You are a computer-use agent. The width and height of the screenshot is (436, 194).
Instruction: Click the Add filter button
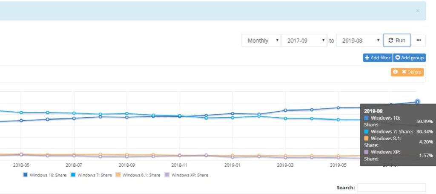tap(378, 58)
